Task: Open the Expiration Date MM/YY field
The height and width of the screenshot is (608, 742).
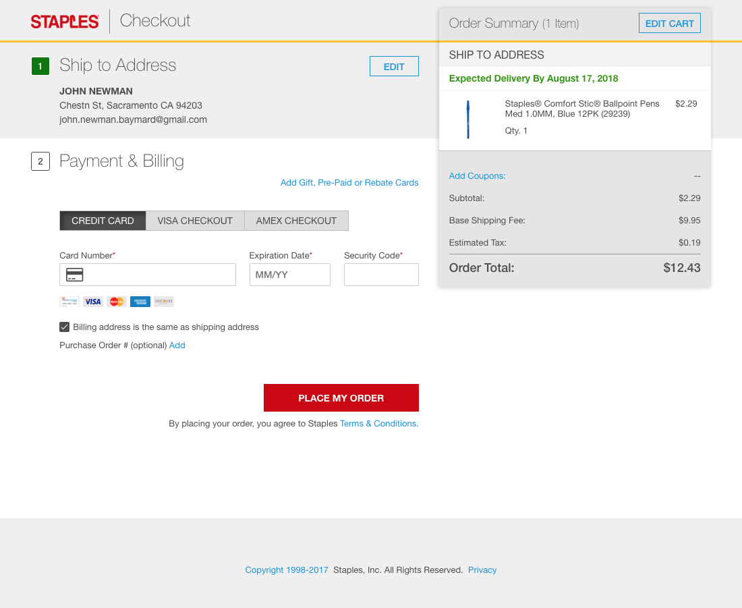Action: click(x=289, y=275)
